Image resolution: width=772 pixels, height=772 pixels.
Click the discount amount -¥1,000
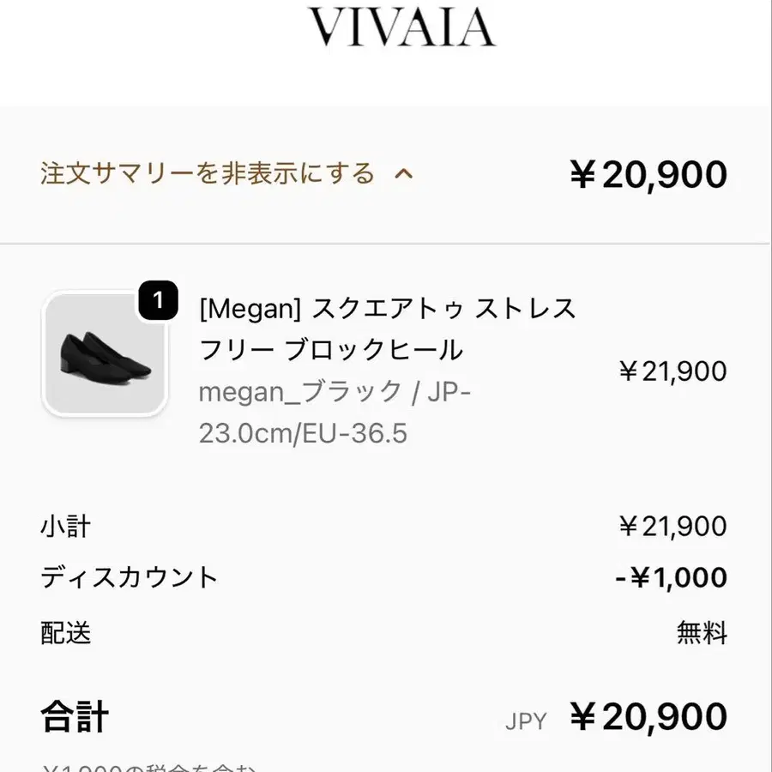click(x=671, y=578)
